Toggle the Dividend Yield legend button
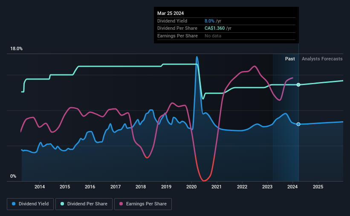The width and height of the screenshot is (350, 216). click(x=30, y=204)
